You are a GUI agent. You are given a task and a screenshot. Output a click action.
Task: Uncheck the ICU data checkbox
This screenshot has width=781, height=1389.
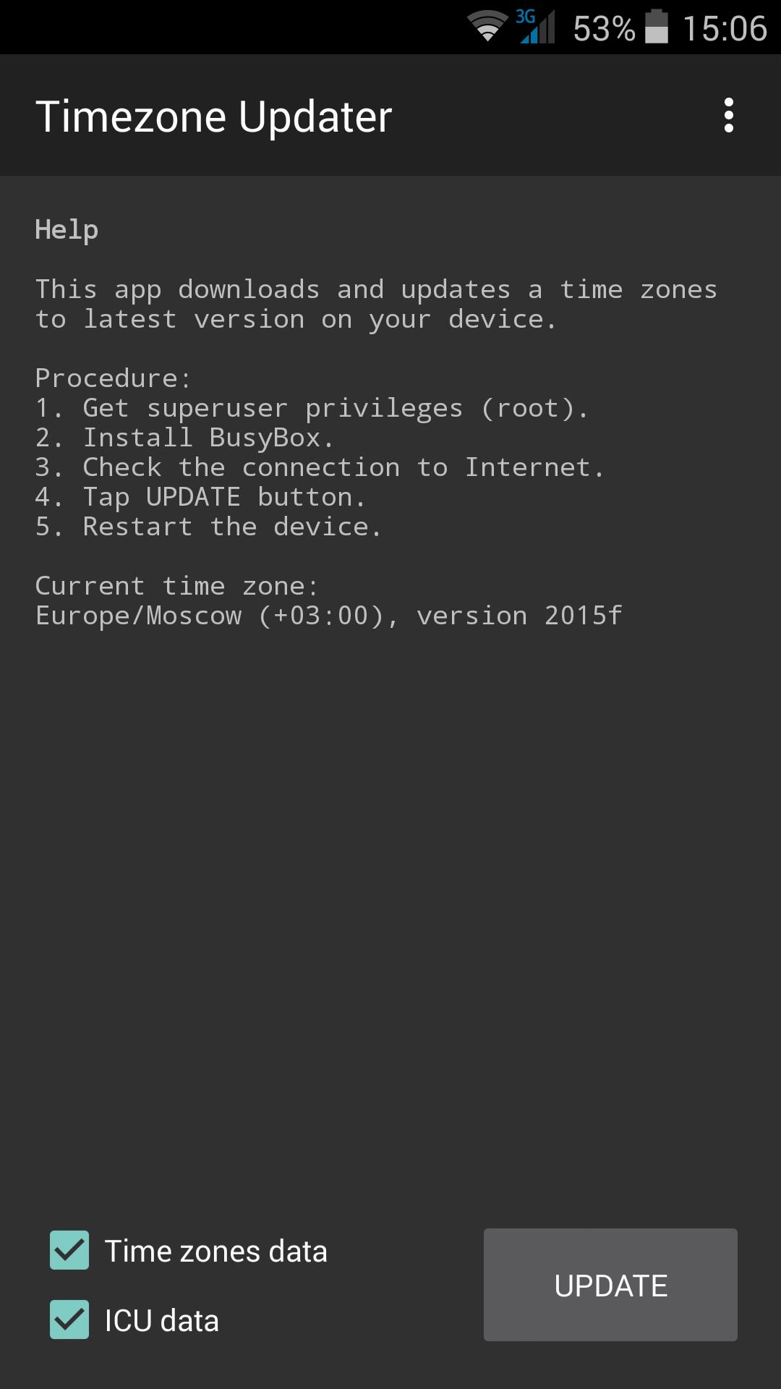tap(69, 1320)
